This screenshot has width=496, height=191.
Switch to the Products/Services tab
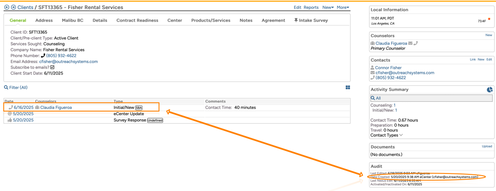click(x=211, y=20)
